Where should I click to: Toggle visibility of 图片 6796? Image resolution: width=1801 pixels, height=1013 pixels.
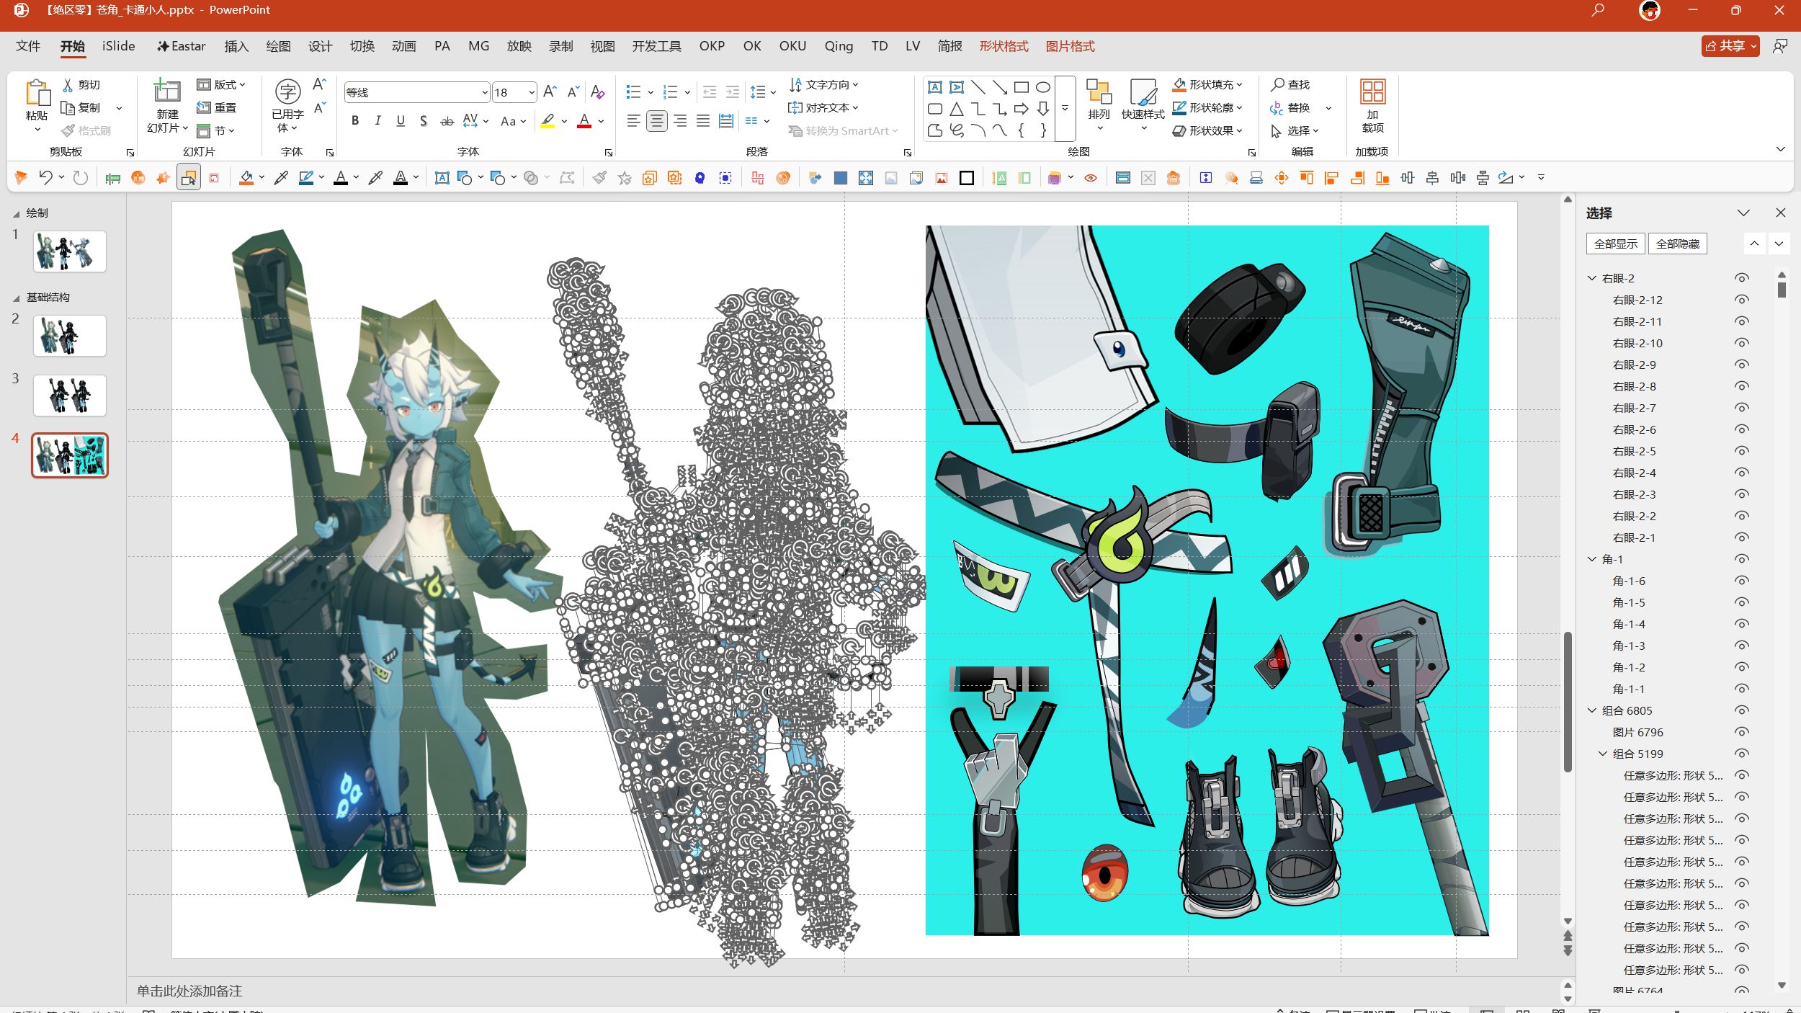tap(1742, 732)
